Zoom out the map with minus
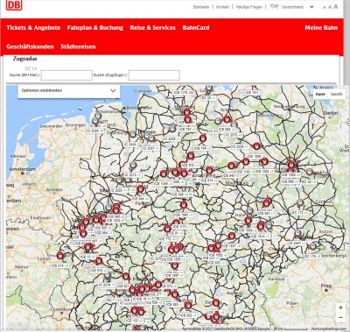 pyautogui.click(x=340, y=317)
